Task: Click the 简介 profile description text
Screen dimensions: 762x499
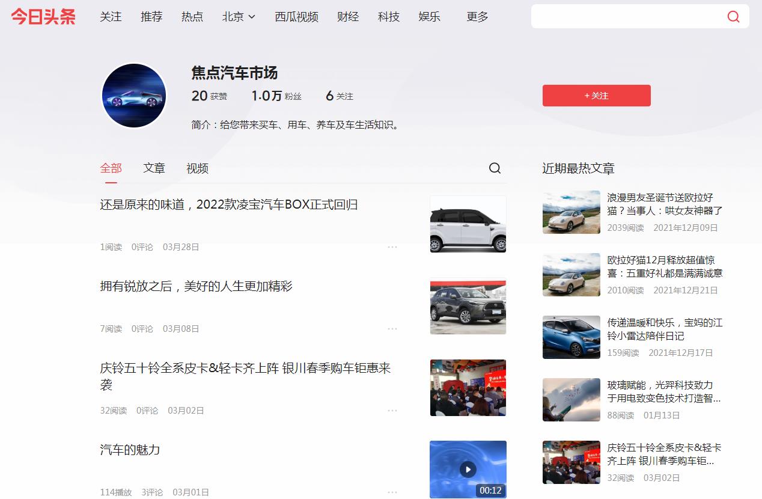Action: pyautogui.click(x=296, y=125)
